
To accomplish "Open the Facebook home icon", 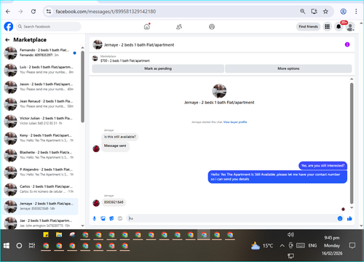I will (x=147, y=26).
